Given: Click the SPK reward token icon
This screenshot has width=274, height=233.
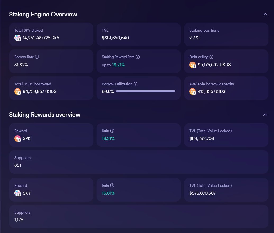Looking at the screenshot, I should [17, 138].
